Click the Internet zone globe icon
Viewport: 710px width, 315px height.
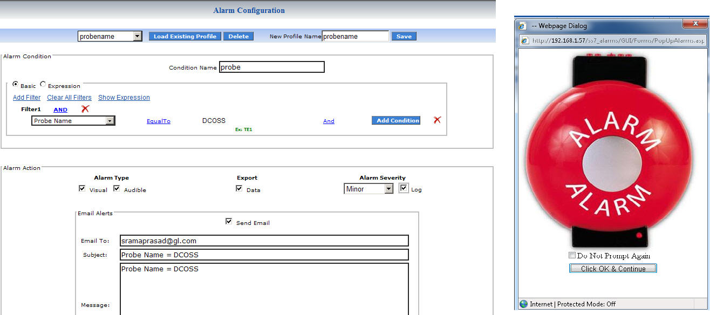(523, 304)
